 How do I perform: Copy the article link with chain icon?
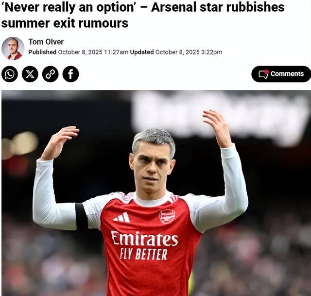click(51, 74)
